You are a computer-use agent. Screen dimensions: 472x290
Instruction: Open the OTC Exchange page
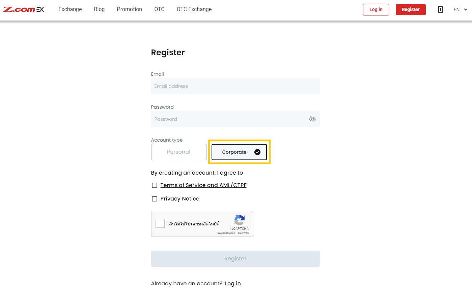coord(194,9)
